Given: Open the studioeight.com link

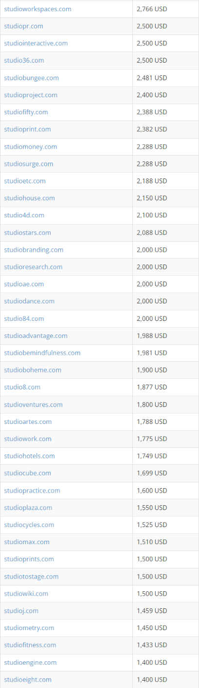Looking at the screenshot, I should click(28, 679).
